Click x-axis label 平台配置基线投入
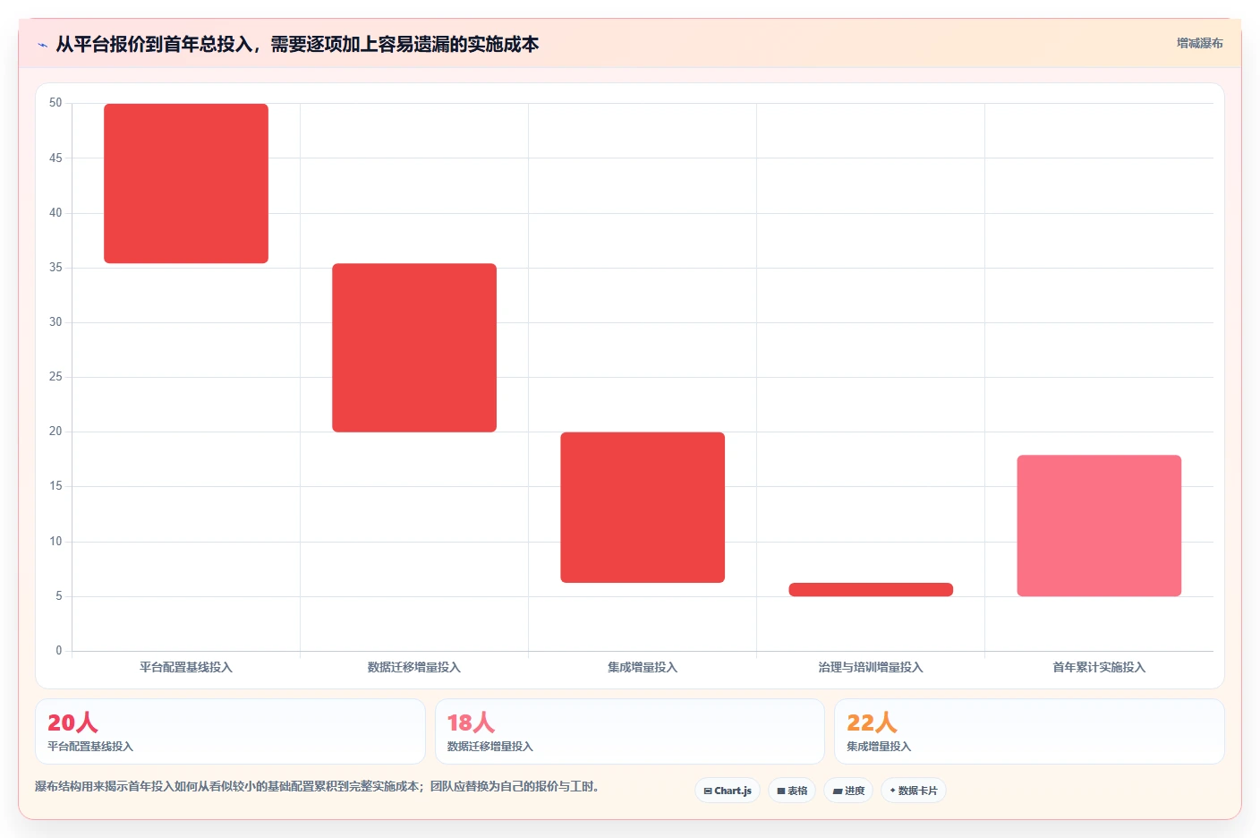 click(x=186, y=667)
